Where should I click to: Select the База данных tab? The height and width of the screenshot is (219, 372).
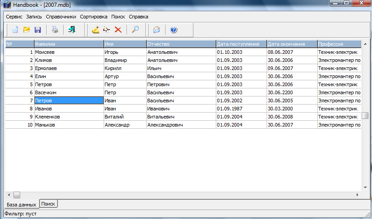tap(21, 205)
